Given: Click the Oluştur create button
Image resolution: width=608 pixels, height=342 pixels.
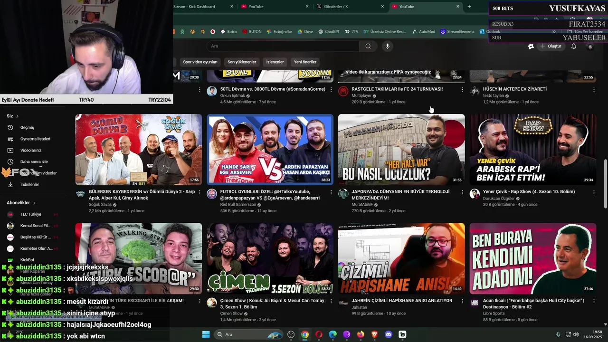Looking at the screenshot, I should point(551,46).
